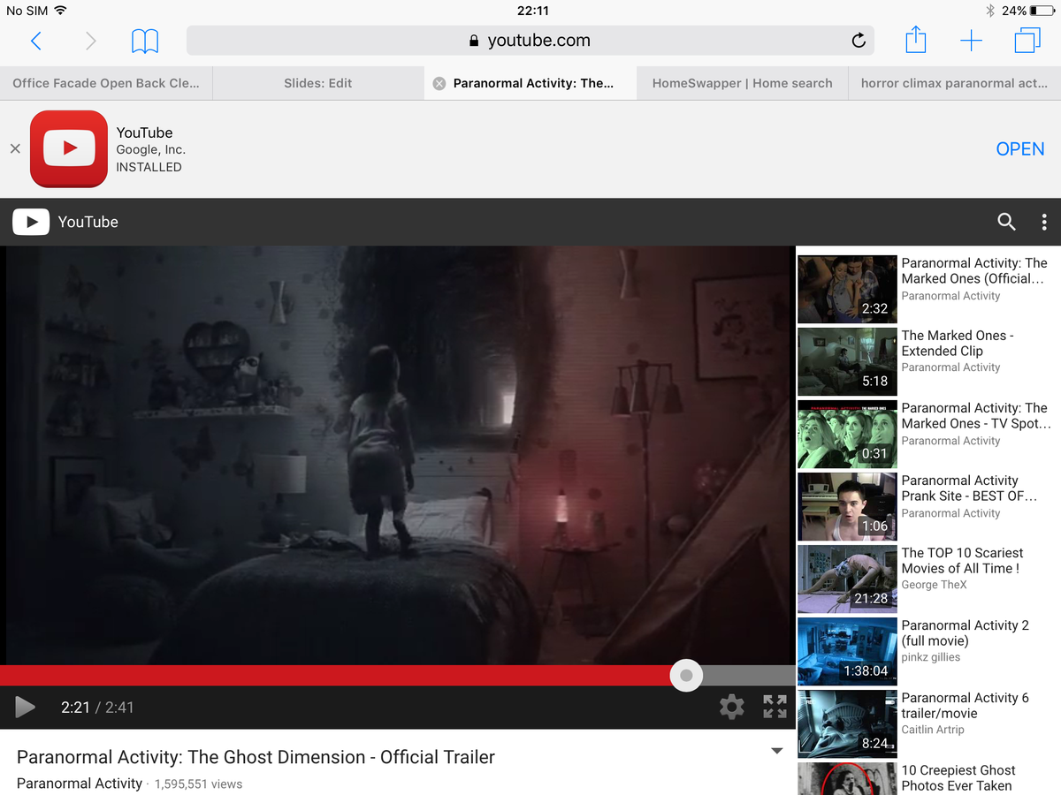The width and height of the screenshot is (1061, 795).
Task: Tap the video player frame
Action: coord(398,455)
